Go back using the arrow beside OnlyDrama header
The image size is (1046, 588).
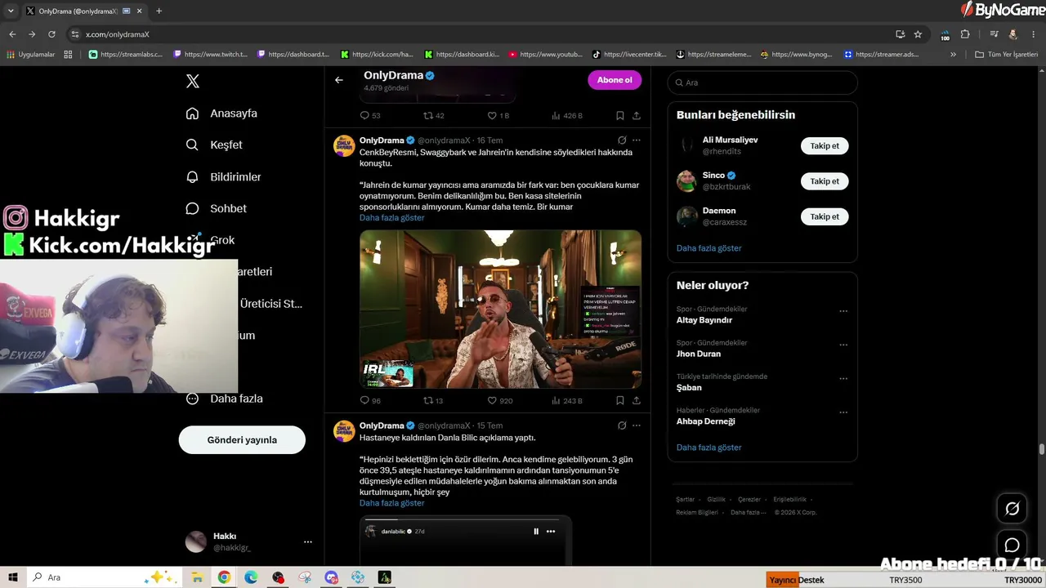(x=339, y=80)
